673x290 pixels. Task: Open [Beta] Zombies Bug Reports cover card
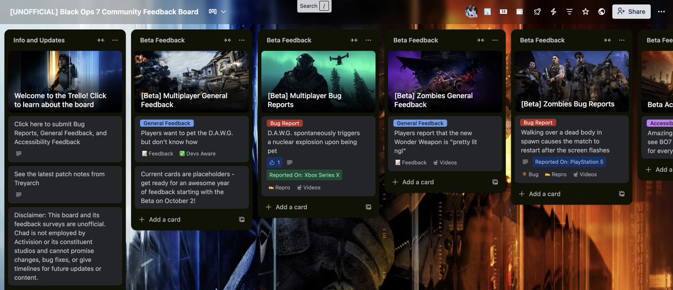point(572,81)
